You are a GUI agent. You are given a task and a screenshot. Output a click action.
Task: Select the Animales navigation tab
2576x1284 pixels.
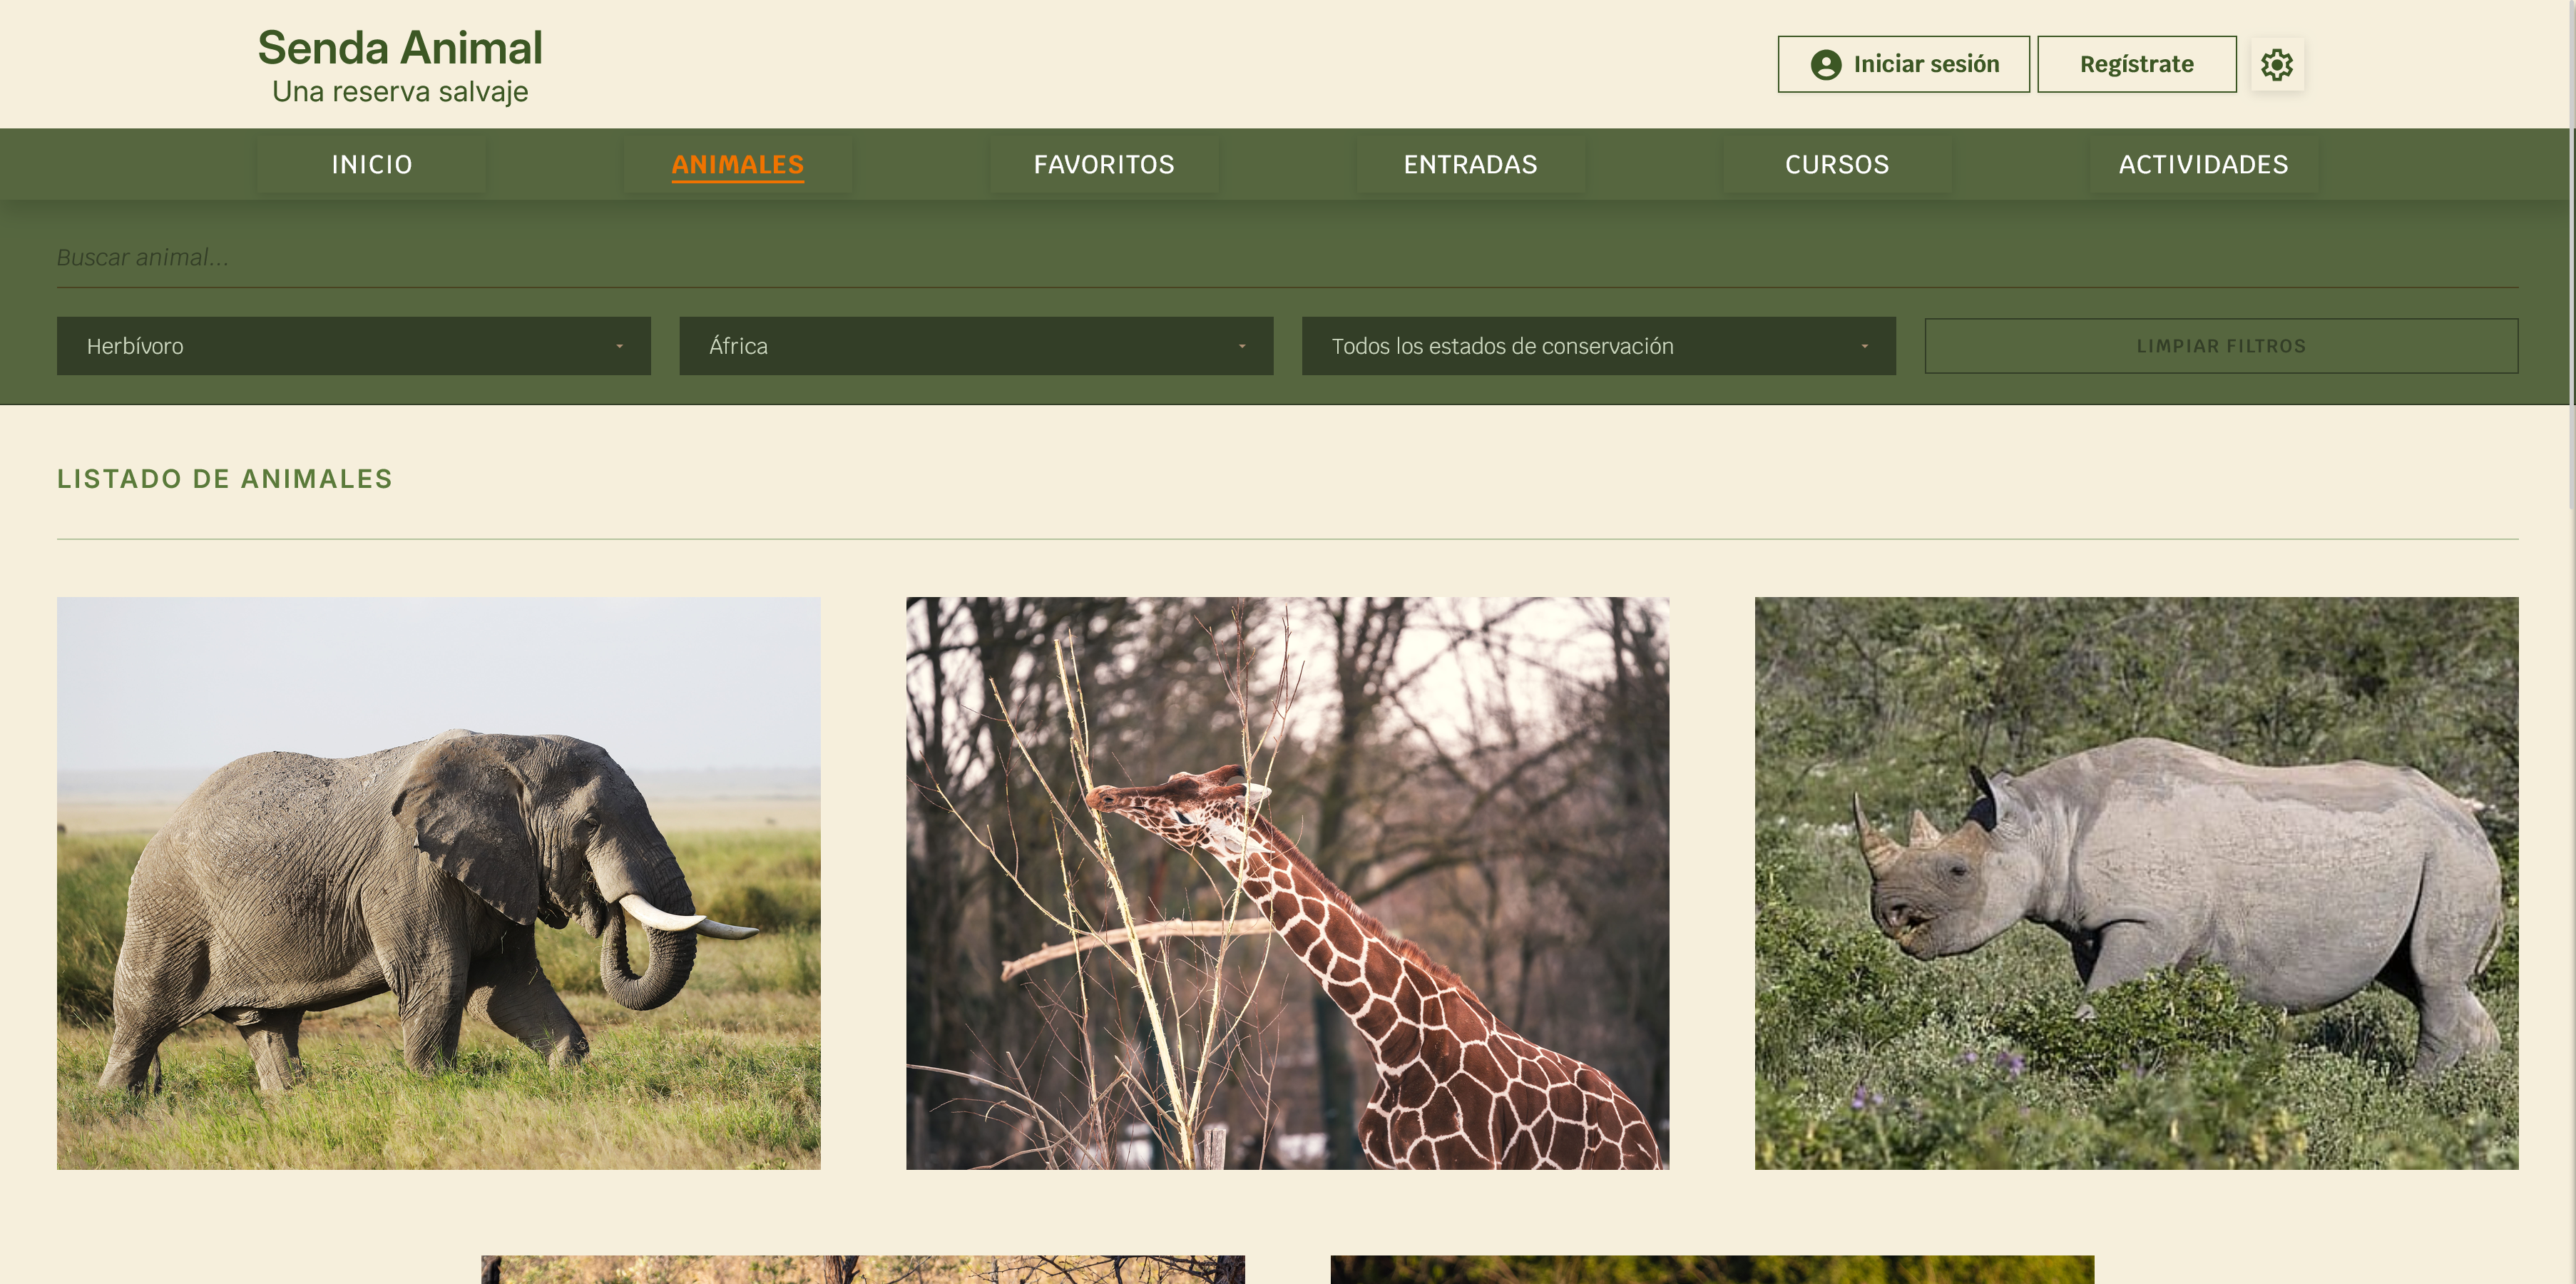point(738,164)
